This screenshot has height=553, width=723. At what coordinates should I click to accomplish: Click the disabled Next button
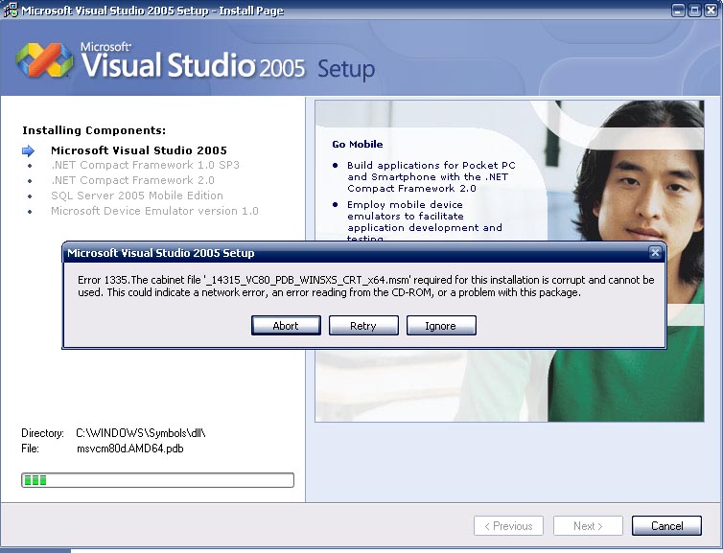[x=588, y=526]
